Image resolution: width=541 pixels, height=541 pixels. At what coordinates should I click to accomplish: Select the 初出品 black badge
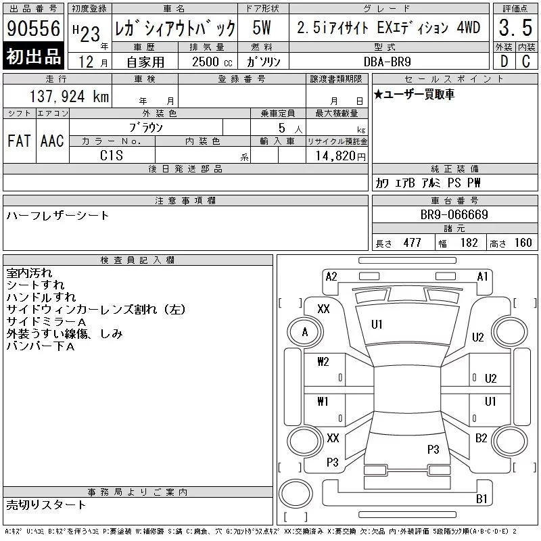tap(33, 56)
